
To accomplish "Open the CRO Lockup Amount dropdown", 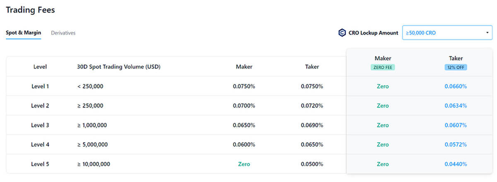I will (447, 33).
